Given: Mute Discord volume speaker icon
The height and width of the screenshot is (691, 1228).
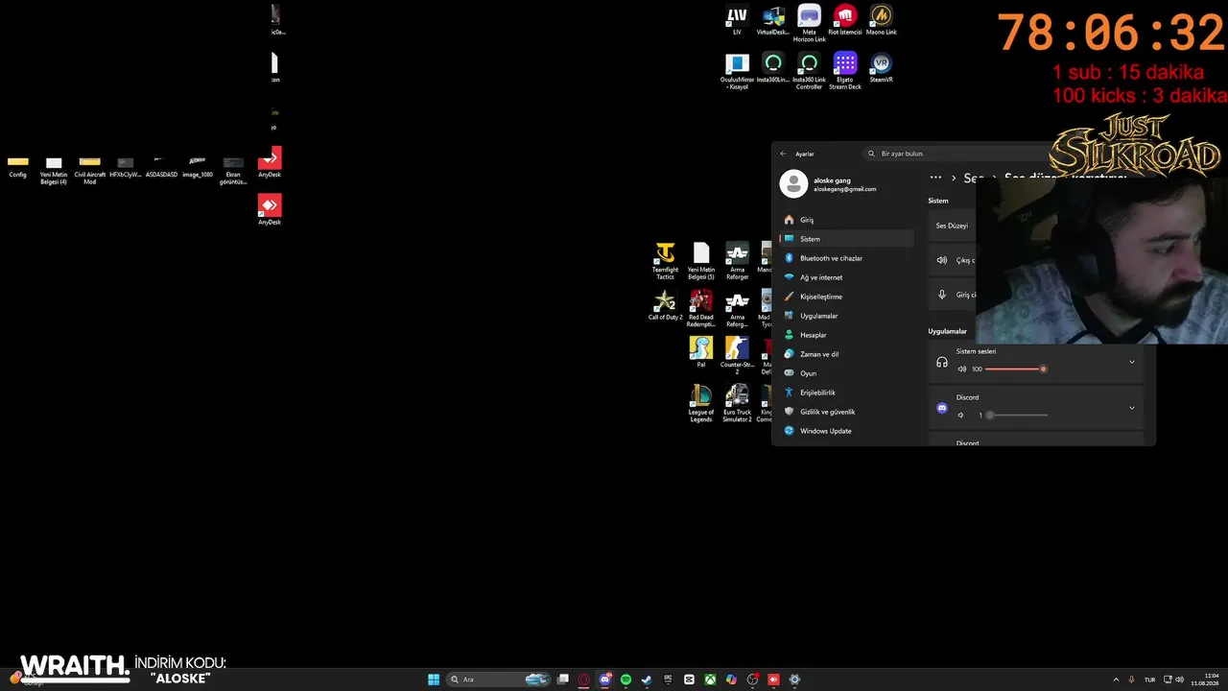Looking at the screenshot, I should coord(960,416).
